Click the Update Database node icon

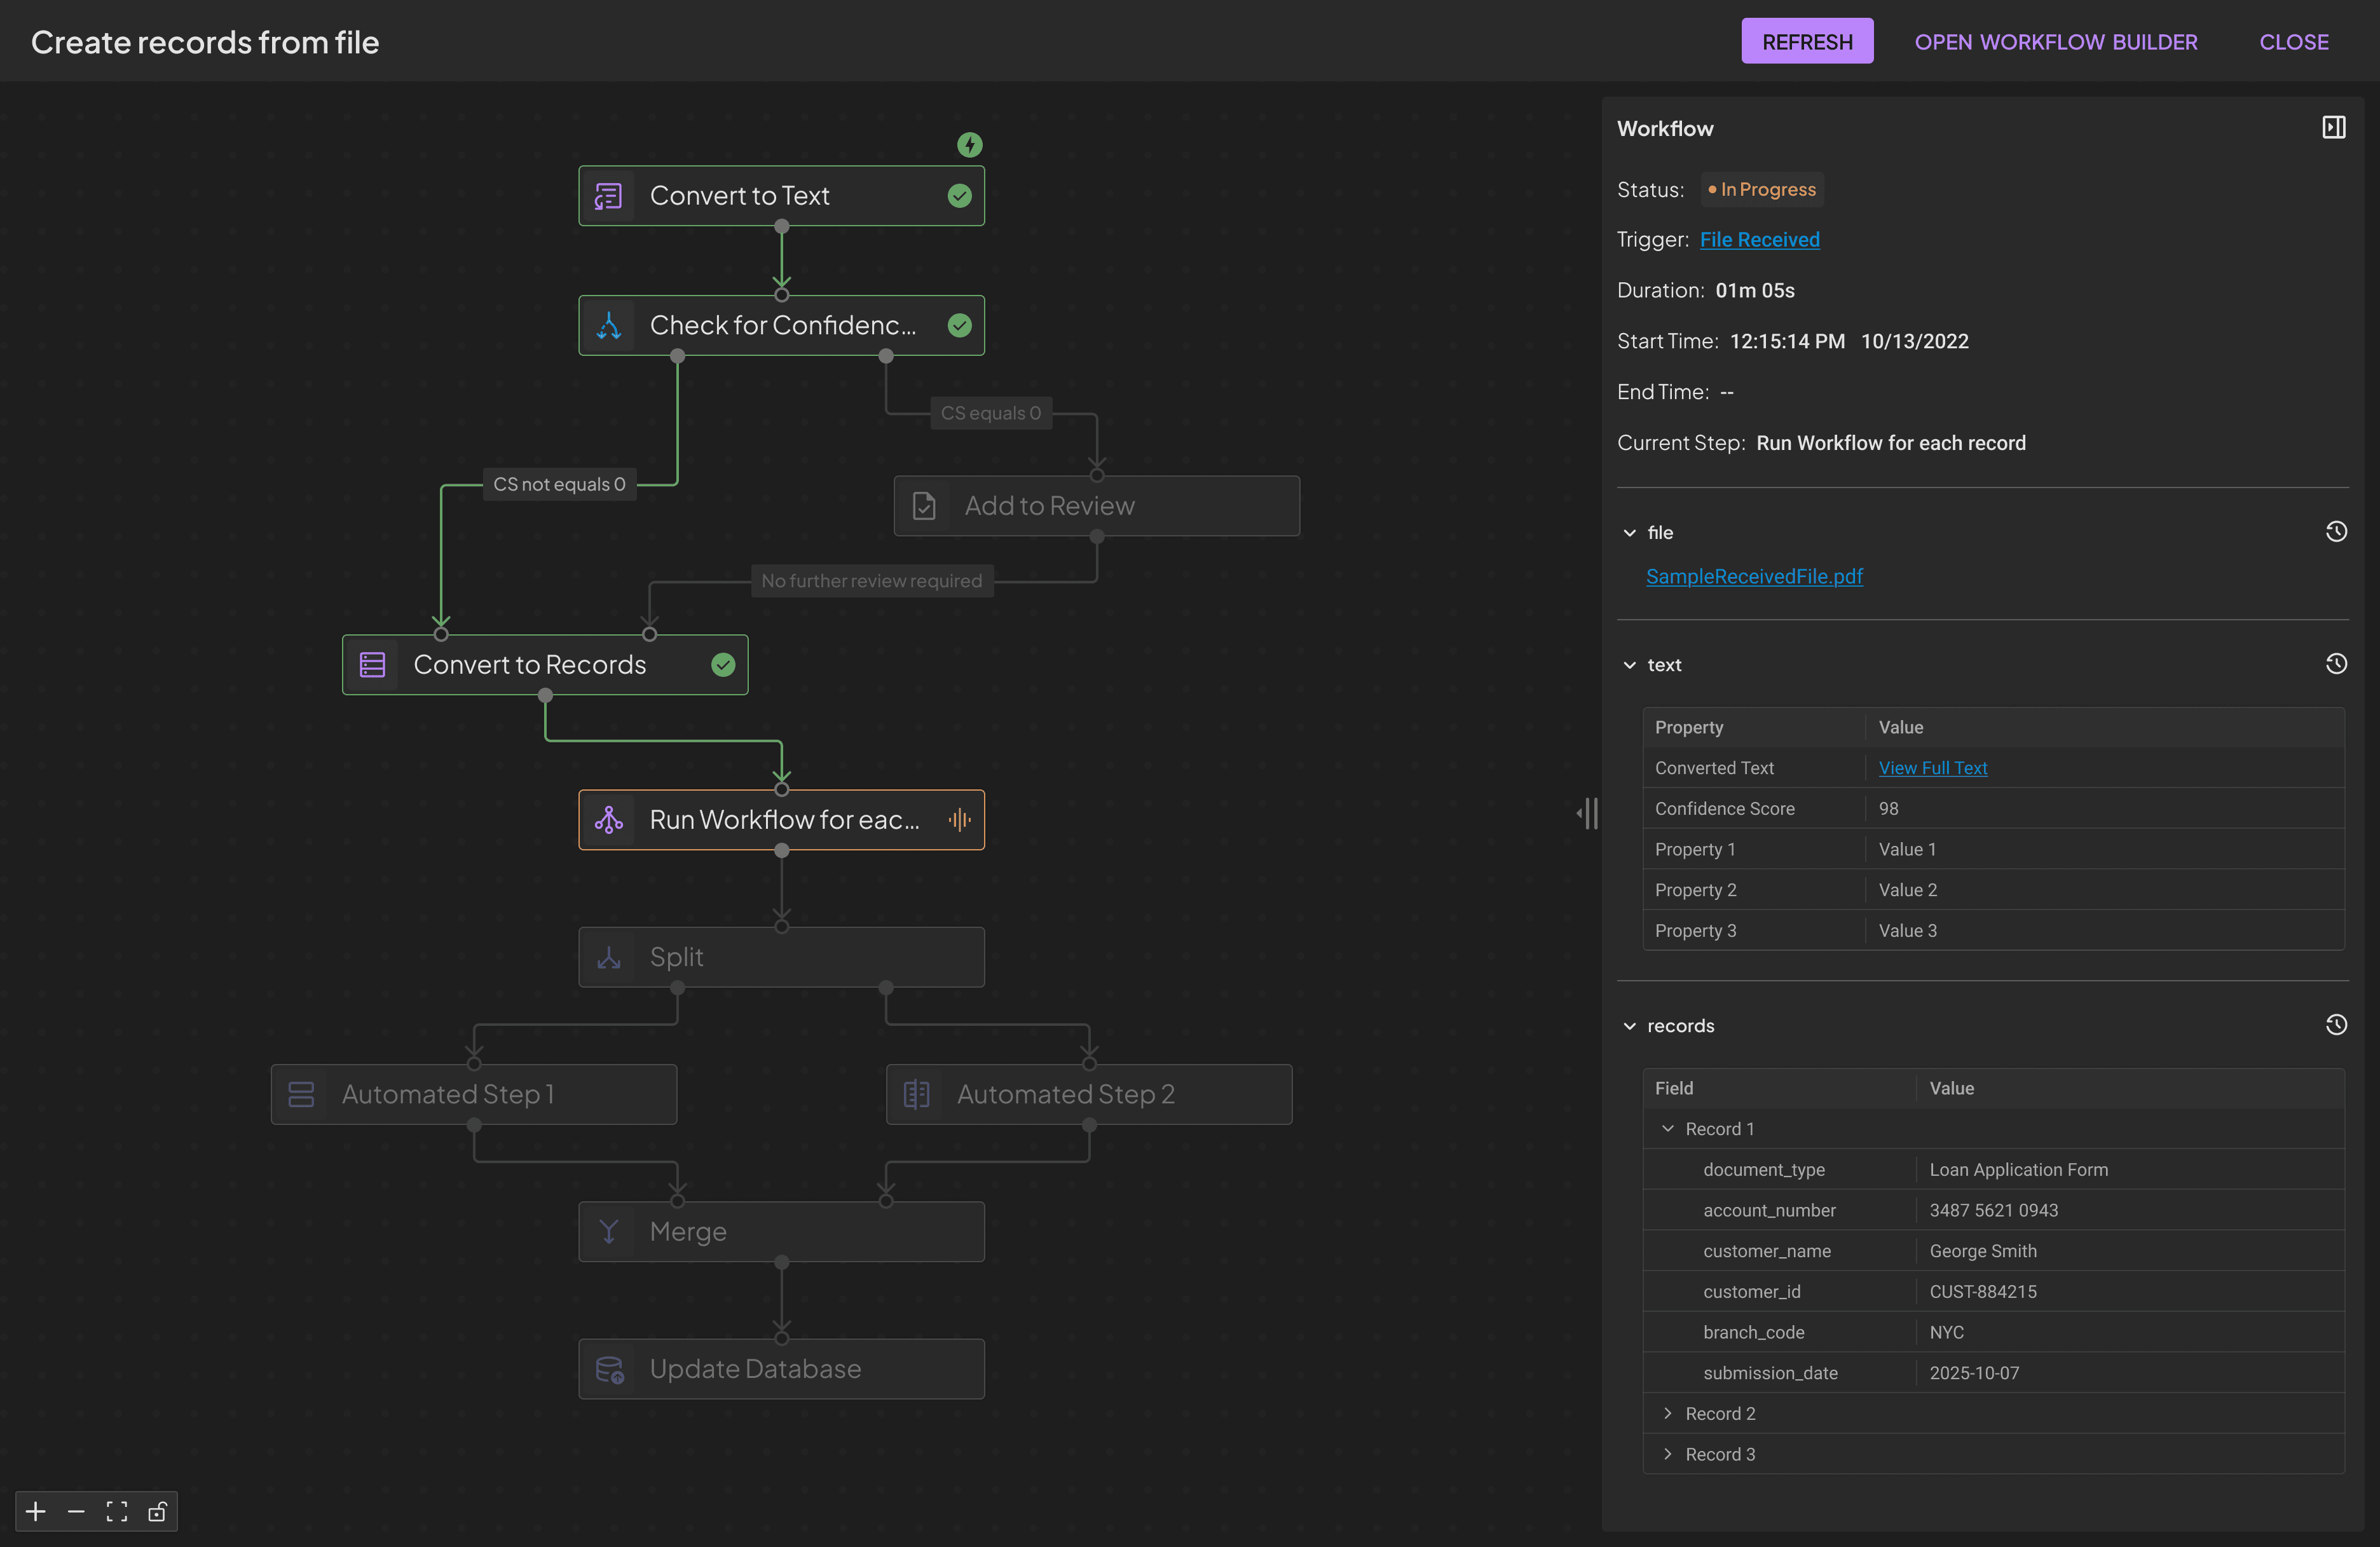coord(609,1369)
